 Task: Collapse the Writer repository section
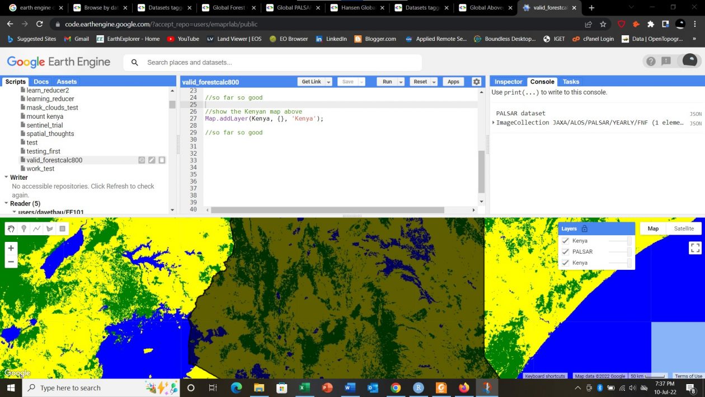coord(6,178)
